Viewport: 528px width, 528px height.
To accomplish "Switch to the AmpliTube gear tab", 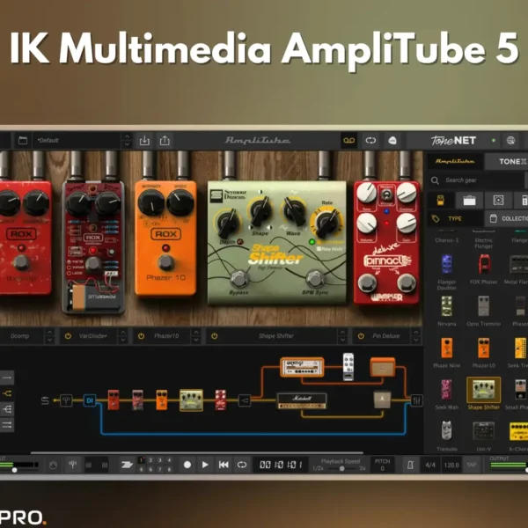I will coord(455,161).
